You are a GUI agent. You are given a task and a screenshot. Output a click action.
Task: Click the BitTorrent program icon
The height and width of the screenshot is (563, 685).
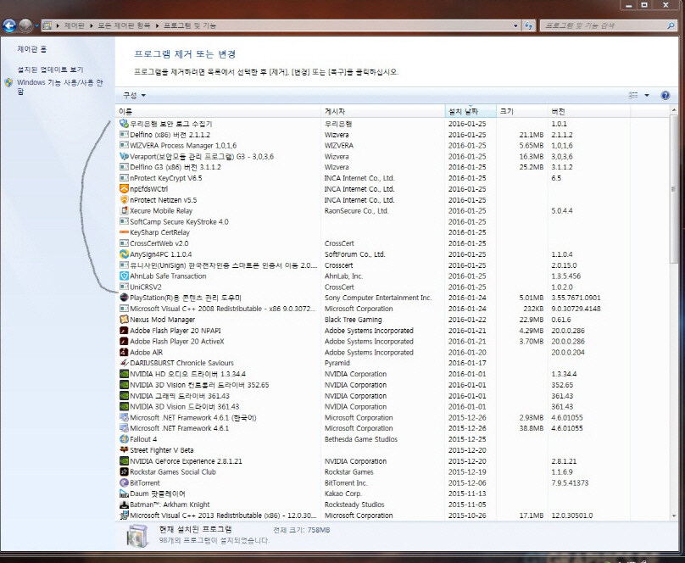click(x=124, y=482)
